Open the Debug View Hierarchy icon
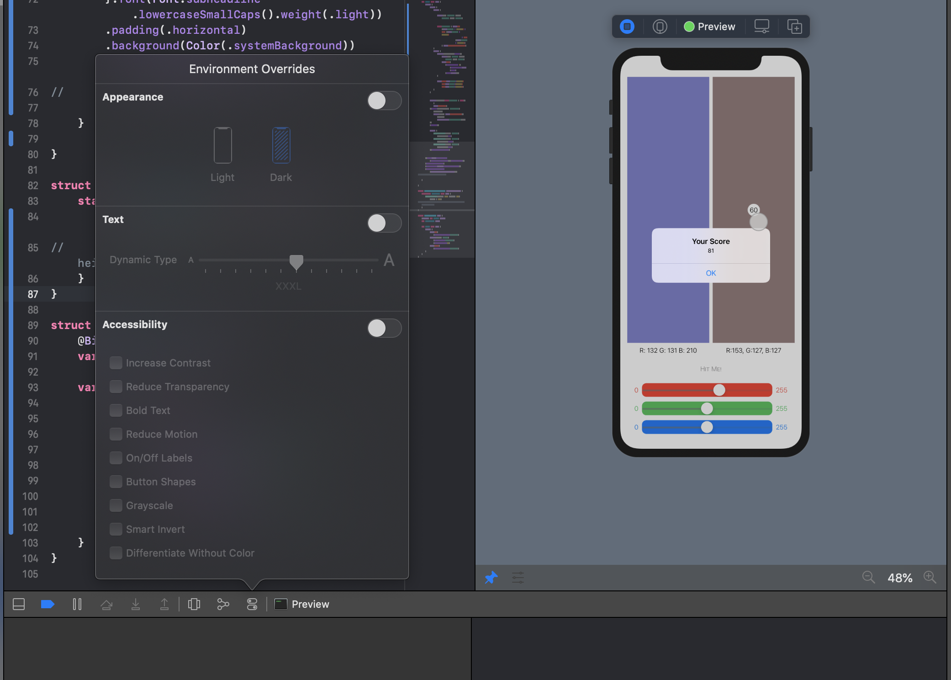 coord(194,604)
